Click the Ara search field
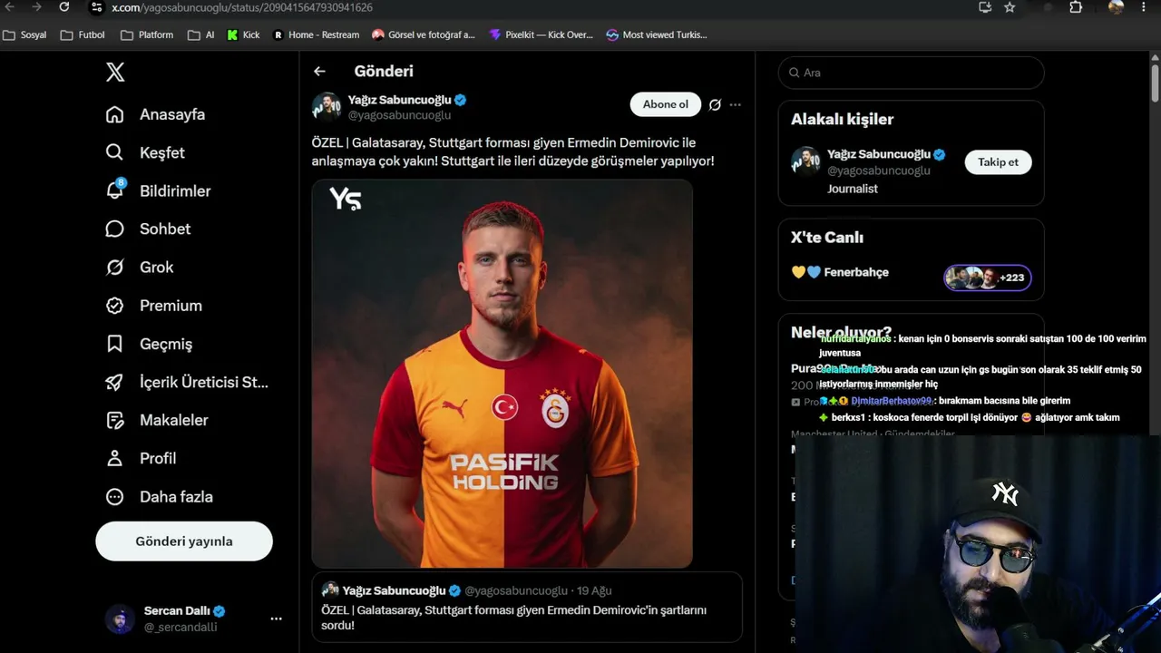The image size is (1161, 653). (911, 73)
